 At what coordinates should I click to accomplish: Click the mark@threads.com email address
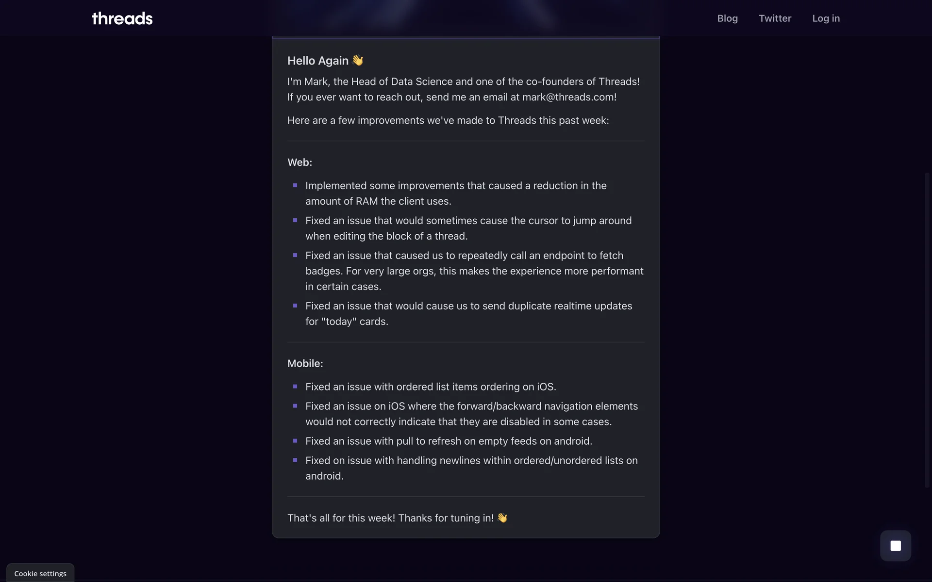point(568,97)
